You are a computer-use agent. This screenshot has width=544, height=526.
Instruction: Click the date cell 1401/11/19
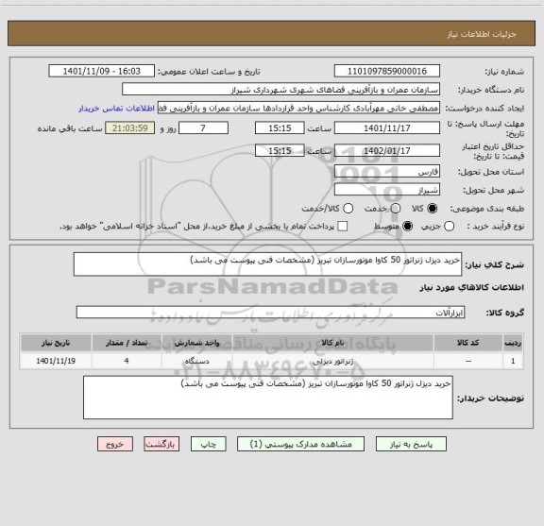point(56,361)
